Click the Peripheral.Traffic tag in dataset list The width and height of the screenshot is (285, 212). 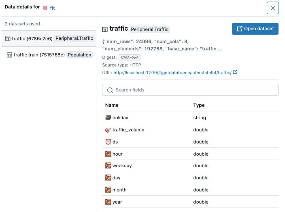click(x=74, y=38)
